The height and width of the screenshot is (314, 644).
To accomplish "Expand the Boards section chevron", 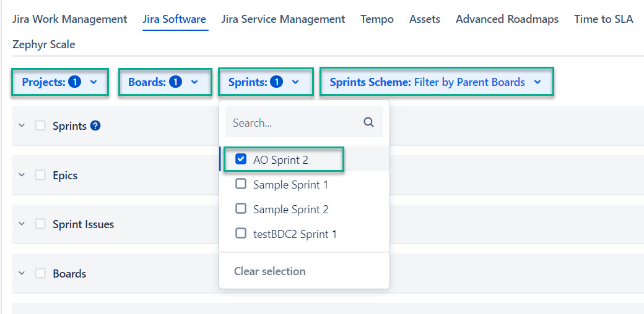I will click(x=22, y=274).
